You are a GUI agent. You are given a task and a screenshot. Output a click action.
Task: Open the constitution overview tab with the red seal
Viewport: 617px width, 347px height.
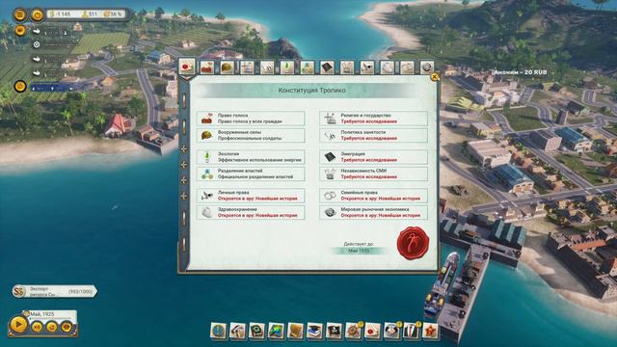[x=187, y=67]
